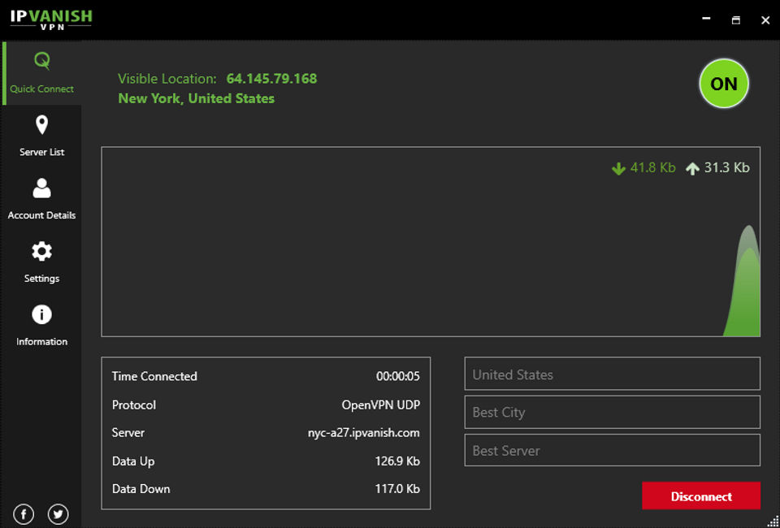Click the Visible Location label
This screenshot has height=528, width=780.
pyautogui.click(x=167, y=79)
